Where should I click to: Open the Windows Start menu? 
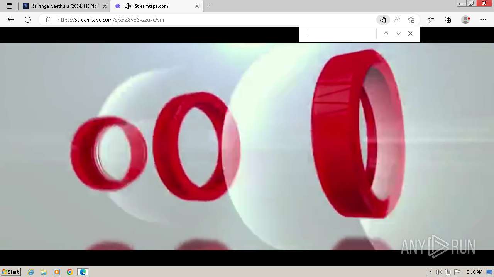(11, 272)
